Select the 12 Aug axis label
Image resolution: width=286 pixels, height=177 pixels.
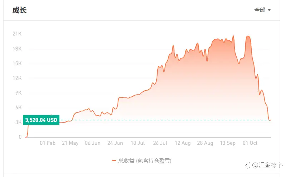[x=183, y=143]
